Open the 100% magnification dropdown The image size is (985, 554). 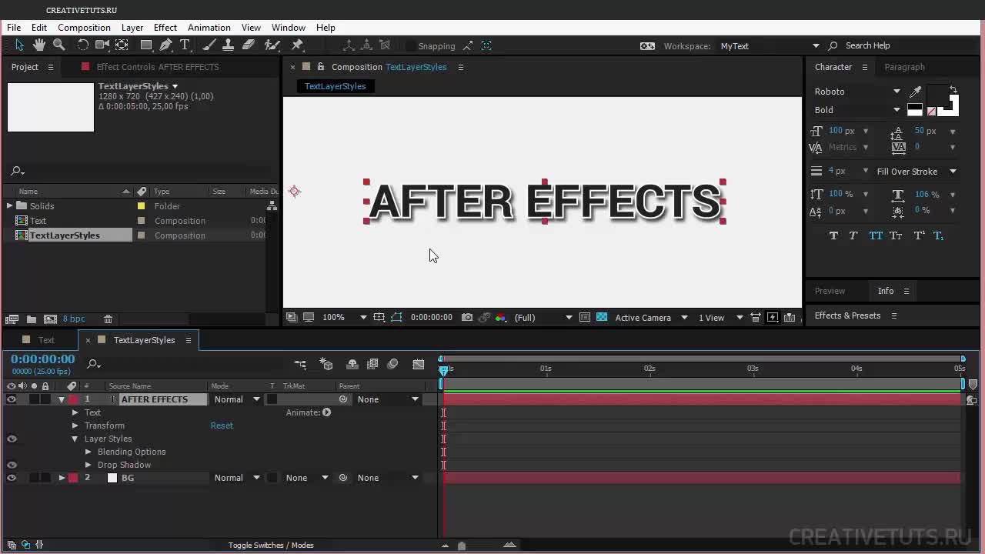coord(344,317)
